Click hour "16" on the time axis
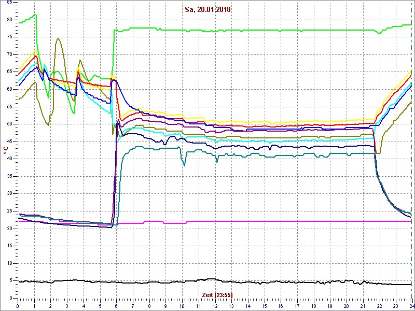Screen dimensions: 415x311 coord(281,306)
